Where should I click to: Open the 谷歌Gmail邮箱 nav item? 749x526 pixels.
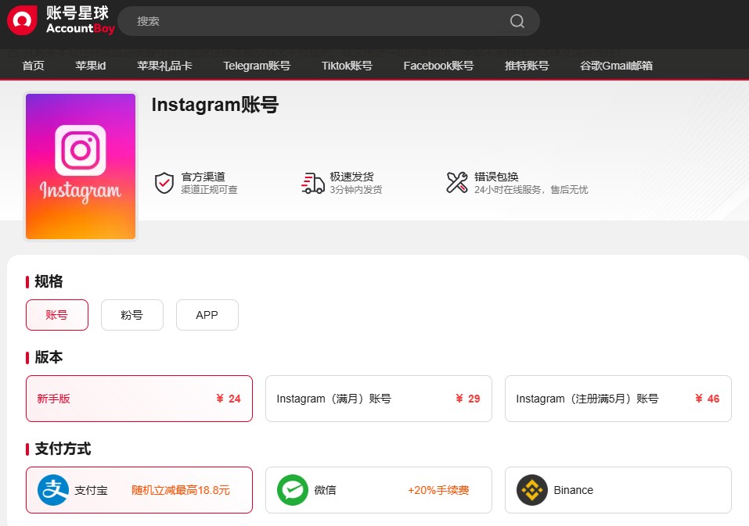pyautogui.click(x=616, y=66)
